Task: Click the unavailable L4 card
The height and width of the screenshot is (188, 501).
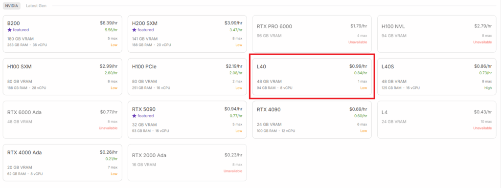Action: click(437, 120)
